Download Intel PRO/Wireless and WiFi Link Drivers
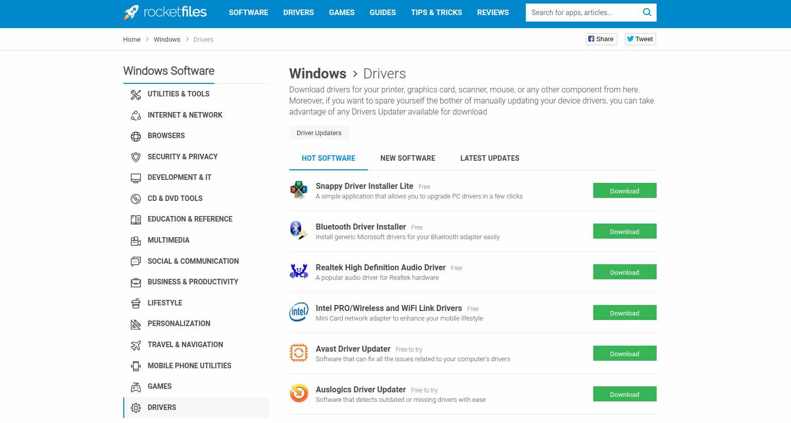791x423 pixels. [624, 313]
